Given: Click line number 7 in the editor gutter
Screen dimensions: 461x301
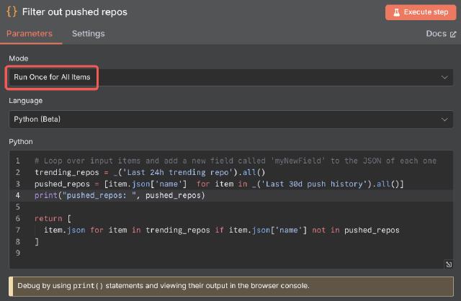Looking at the screenshot, I should [18, 230].
